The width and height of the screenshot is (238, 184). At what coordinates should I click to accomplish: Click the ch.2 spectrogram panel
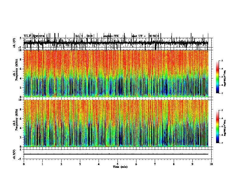(x=116, y=123)
